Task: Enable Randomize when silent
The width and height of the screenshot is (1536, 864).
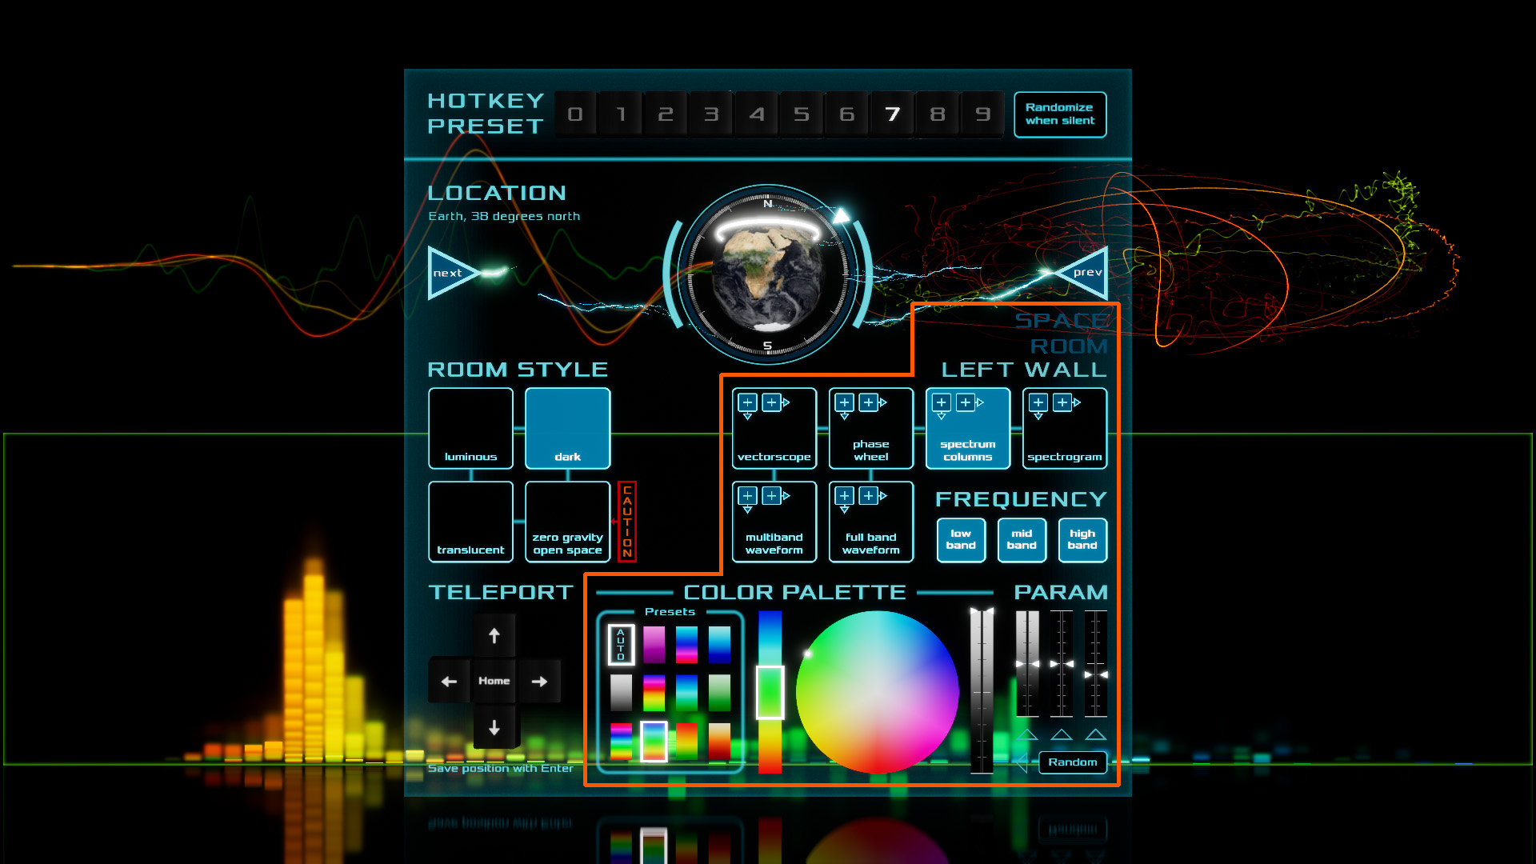Action: tap(1060, 114)
